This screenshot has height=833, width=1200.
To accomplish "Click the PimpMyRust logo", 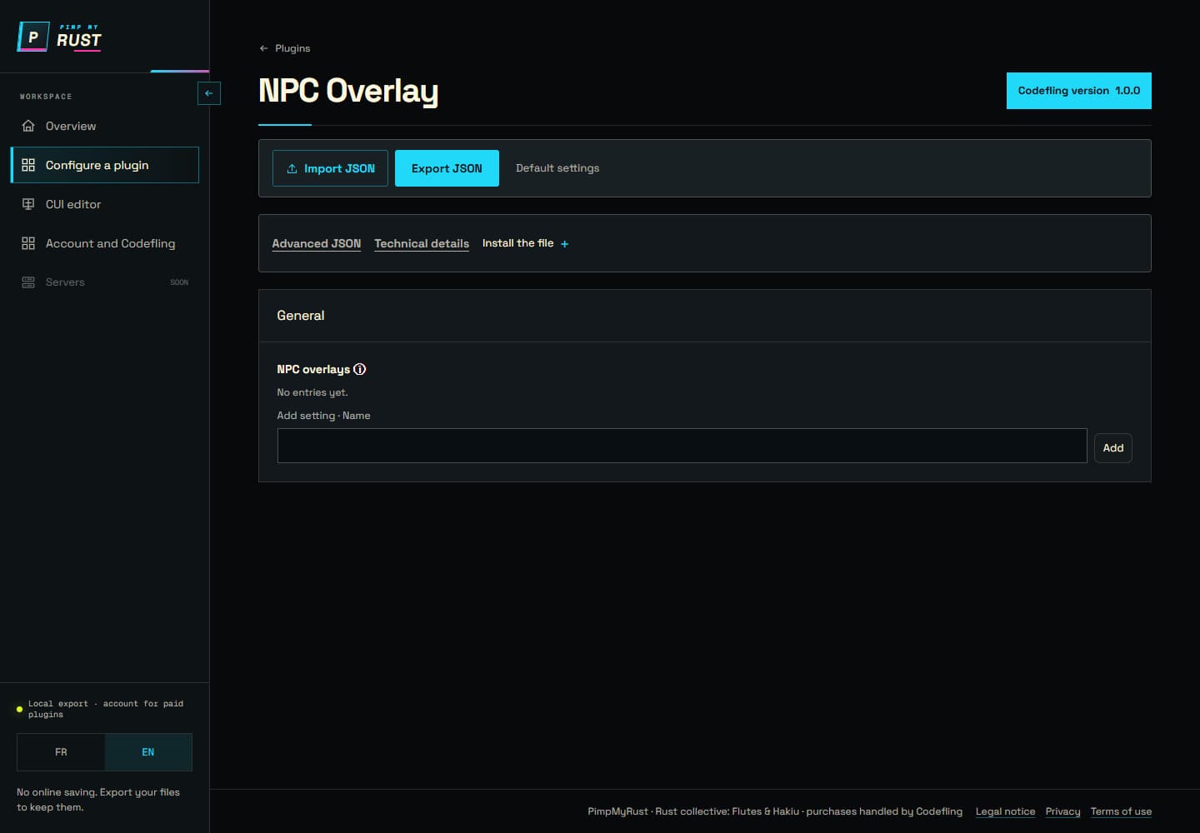I will coord(59,37).
